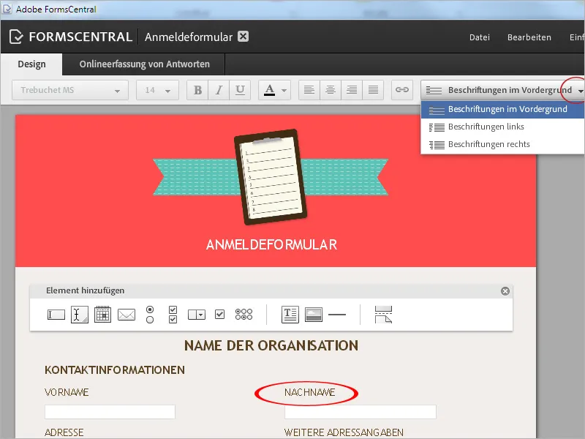585x439 pixels.
Task: Select the NACHNAME field label
Action: coord(310,392)
